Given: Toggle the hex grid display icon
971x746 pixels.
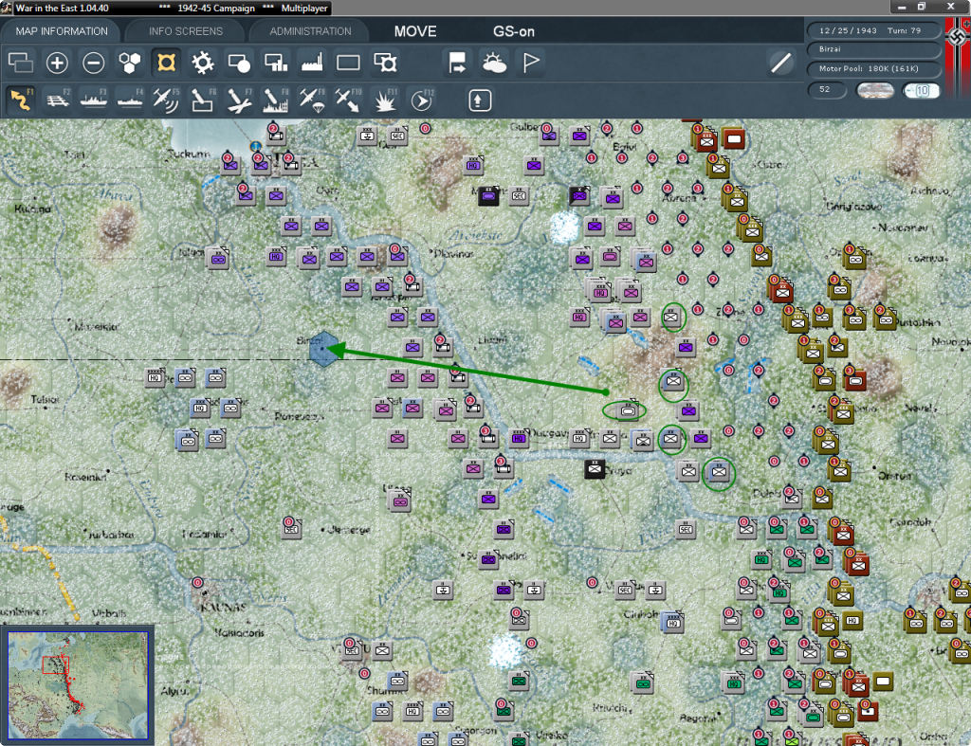Looking at the screenshot, I should (129, 63).
